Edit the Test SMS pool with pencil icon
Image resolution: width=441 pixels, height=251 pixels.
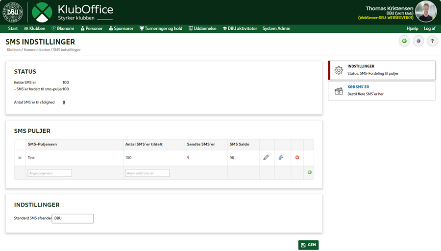click(x=266, y=158)
